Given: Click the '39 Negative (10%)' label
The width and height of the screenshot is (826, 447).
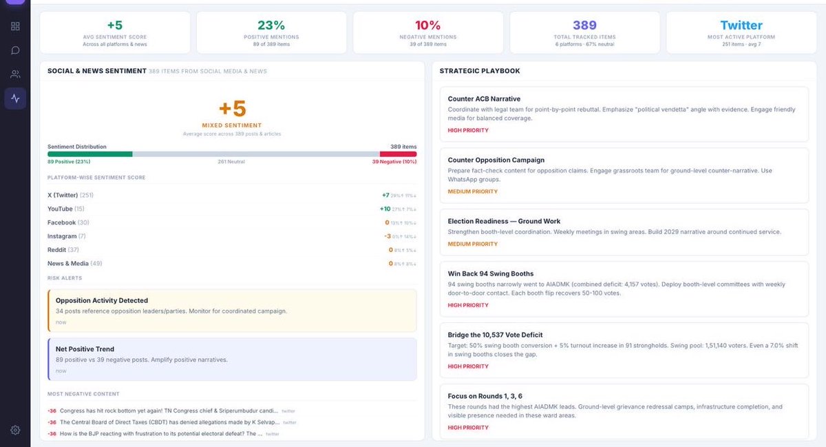Looking at the screenshot, I should point(394,162).
